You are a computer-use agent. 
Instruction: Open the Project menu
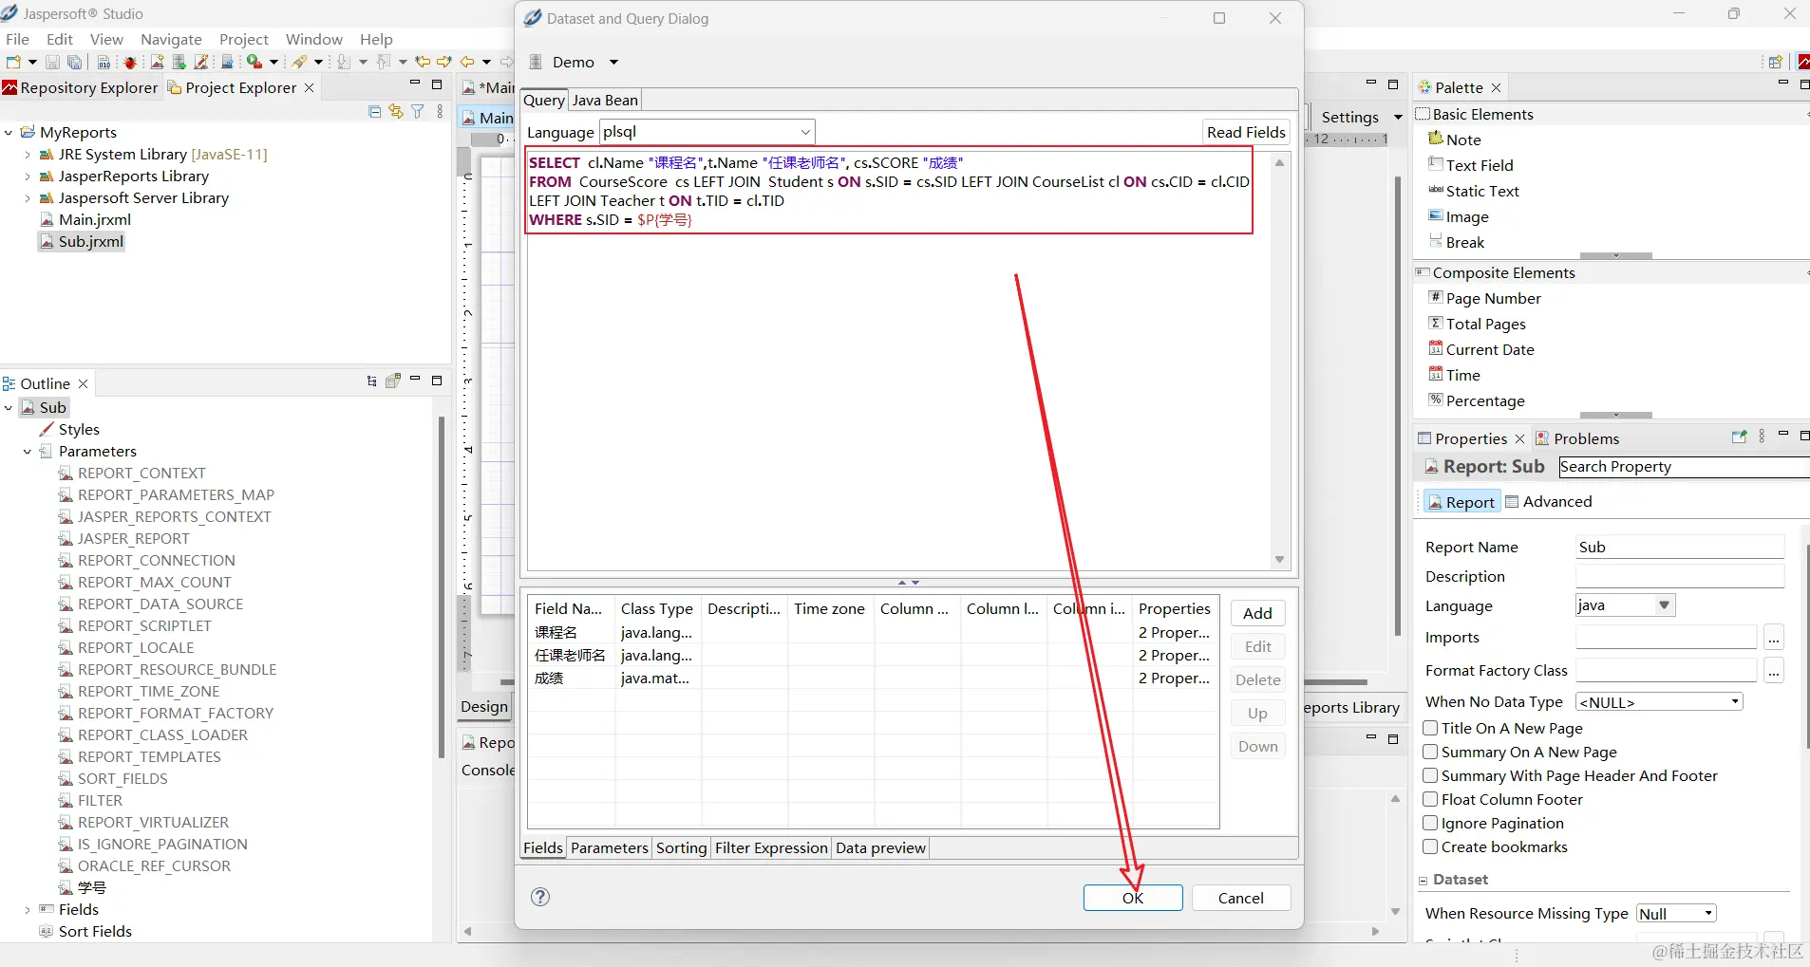click(x=244, y=39)
